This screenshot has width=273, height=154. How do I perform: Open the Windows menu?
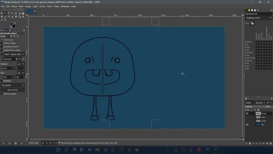click(x=65, y=6)
